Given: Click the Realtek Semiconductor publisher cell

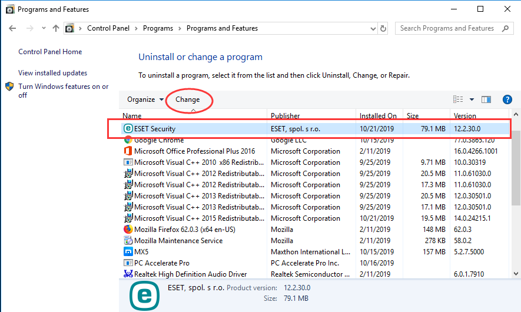Looking at the screenshot, I should point(310,274).
